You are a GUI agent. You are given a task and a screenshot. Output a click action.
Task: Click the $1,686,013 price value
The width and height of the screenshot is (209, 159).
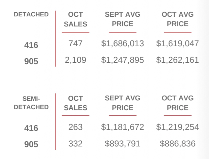tap(123, 43)
